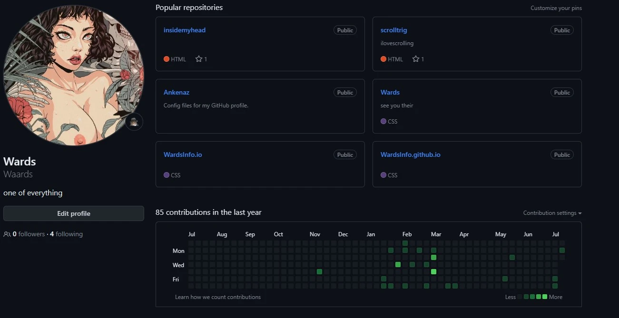View the 4 following list
The height and width of the screenshot is (318, 619).
click(x=66, y=234)
